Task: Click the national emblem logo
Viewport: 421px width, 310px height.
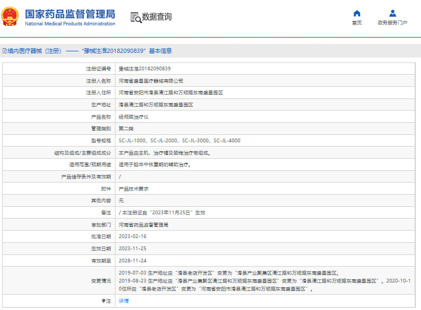Action: (x=10, y=16)
